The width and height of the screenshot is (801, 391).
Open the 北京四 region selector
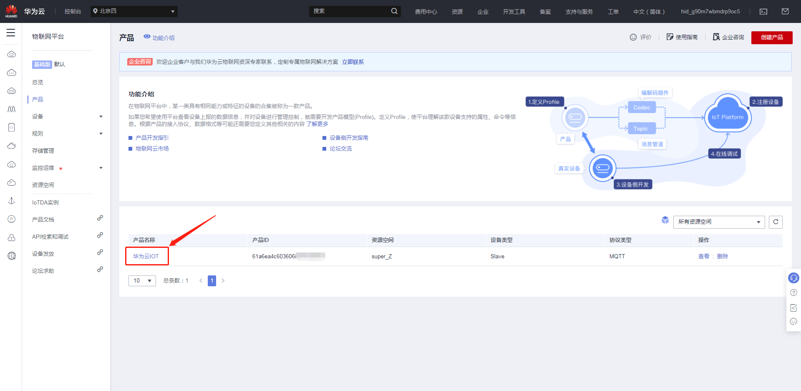coord(134,11)
